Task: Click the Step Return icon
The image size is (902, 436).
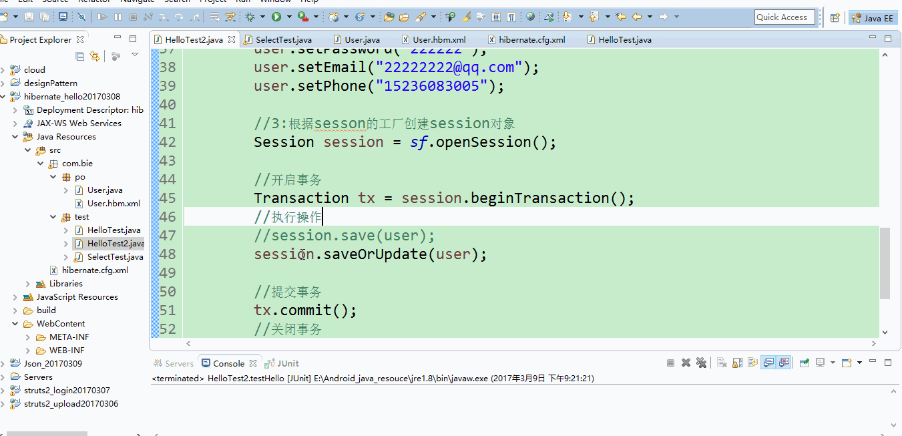Action: [x=195, y=17]
